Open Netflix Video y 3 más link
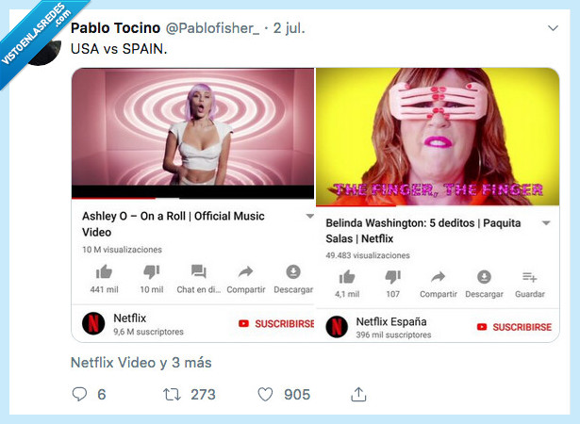The height and width of the screenshot is (424, 580). (x=141, y=362)
